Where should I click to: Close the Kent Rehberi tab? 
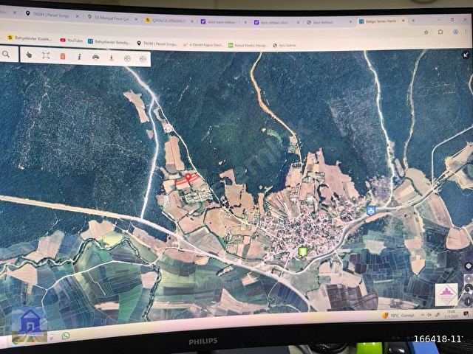[350, 22]
